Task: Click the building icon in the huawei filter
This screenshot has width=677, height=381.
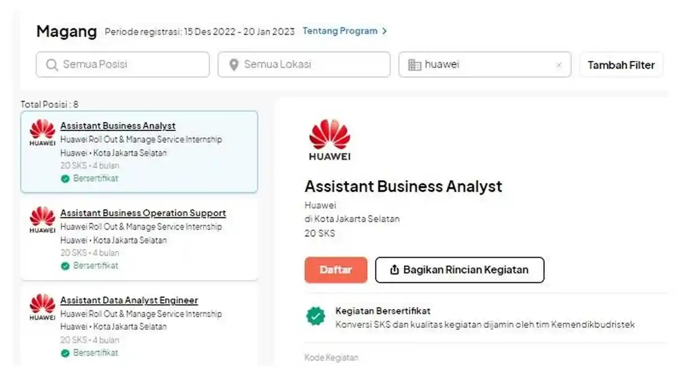Action: tap(415, 65)
